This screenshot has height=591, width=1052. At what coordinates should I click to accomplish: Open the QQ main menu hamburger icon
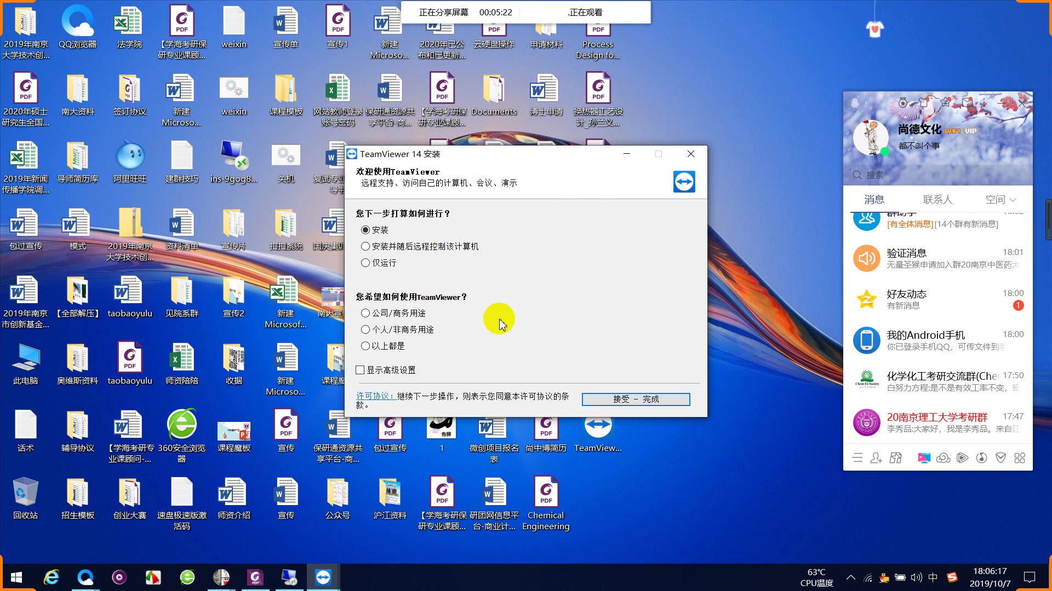point(857,458)
